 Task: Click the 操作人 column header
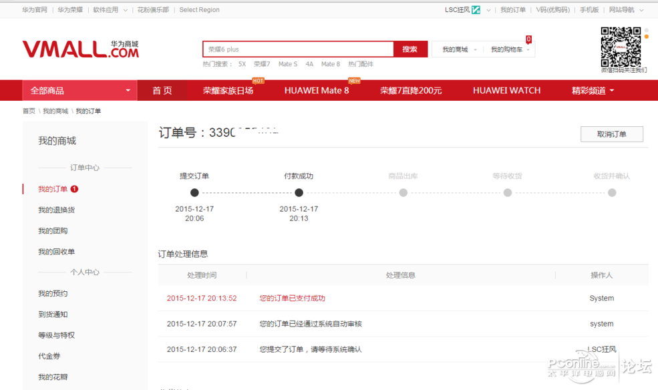point(602,276)
